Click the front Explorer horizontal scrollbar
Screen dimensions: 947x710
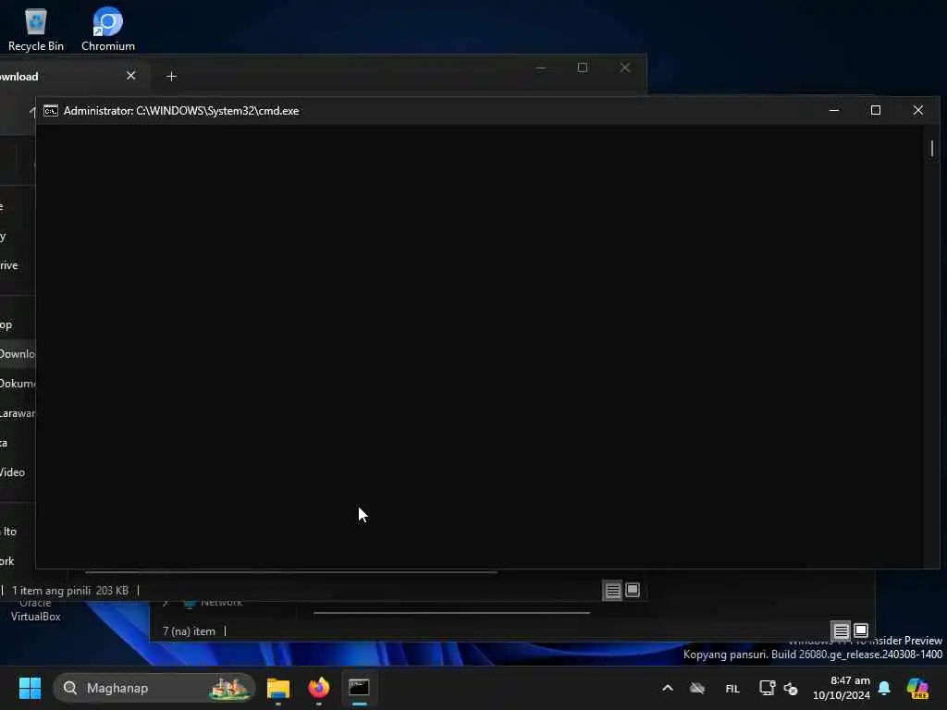tap(291, 571)
